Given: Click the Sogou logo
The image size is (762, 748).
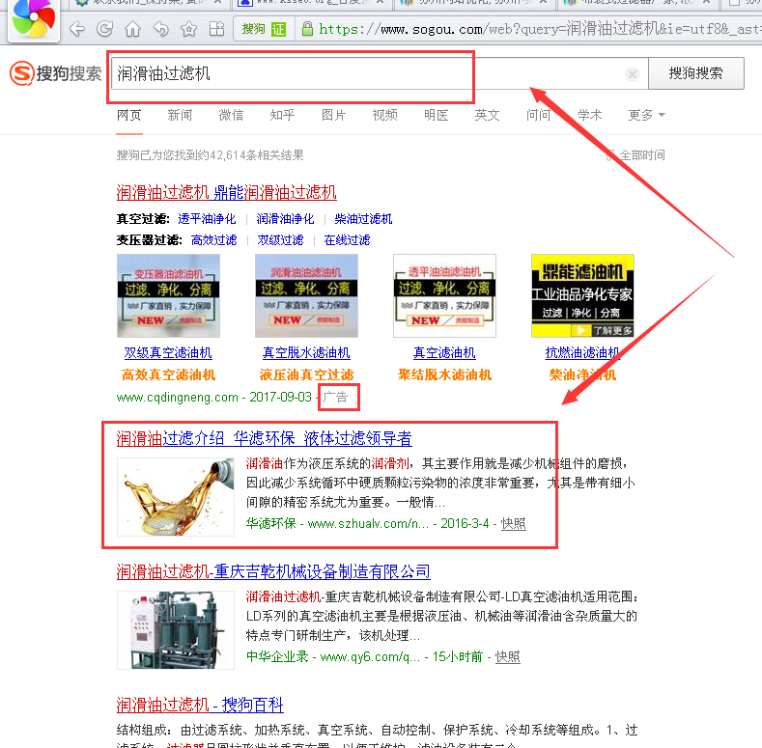Looking at the screenshot, I should 55,73.
